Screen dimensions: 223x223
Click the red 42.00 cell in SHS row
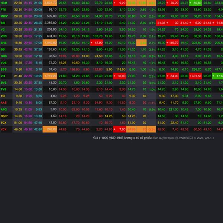[x=97, y=43]
